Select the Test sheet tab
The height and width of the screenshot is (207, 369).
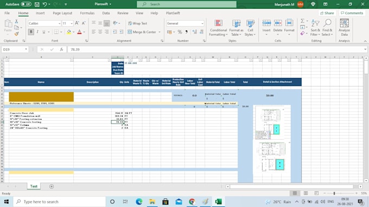(x=34, y=186)
